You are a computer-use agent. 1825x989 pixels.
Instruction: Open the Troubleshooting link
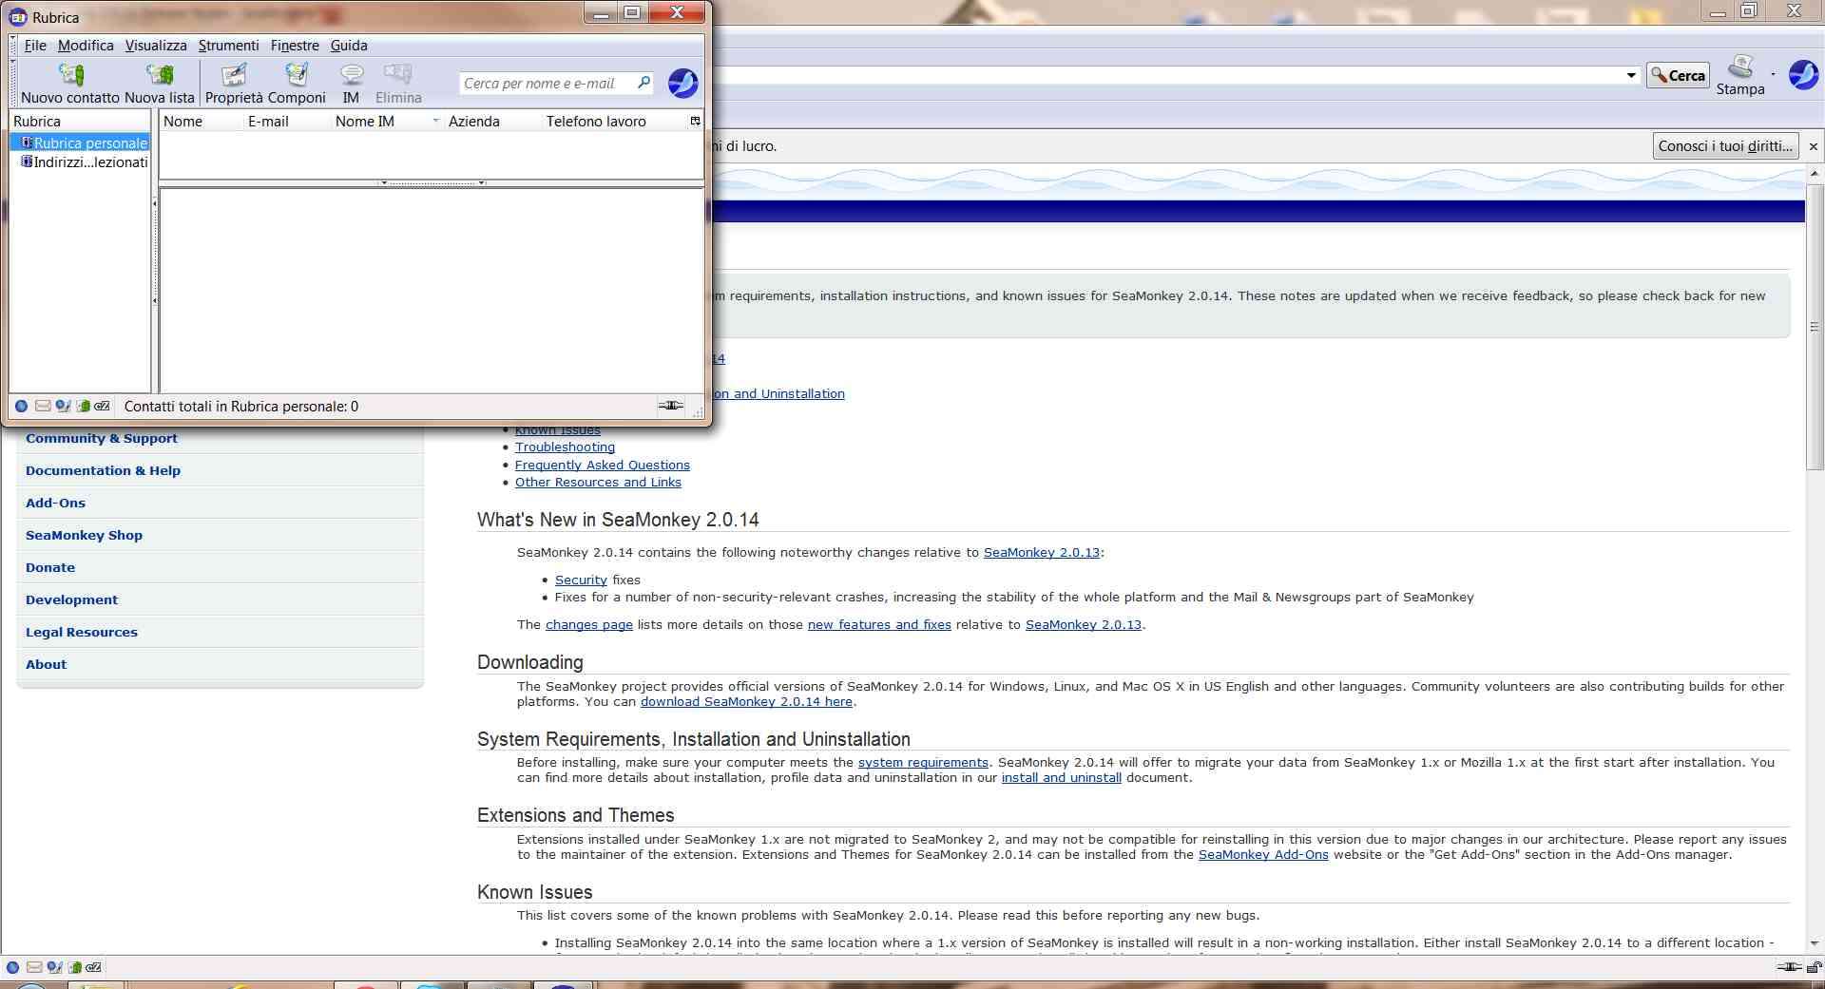(565, 447)
